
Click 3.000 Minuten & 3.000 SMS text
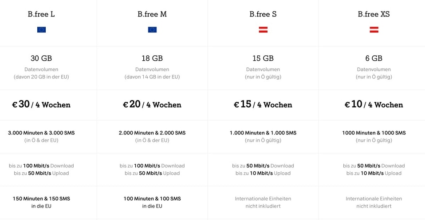[x=41, y=133]
